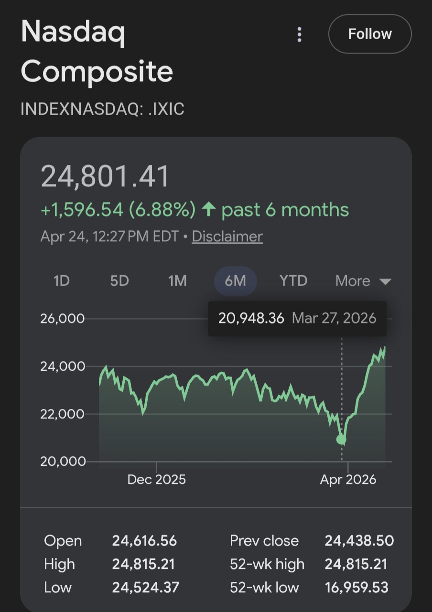Click the highlighted data point dot on chart

(341, 439)
